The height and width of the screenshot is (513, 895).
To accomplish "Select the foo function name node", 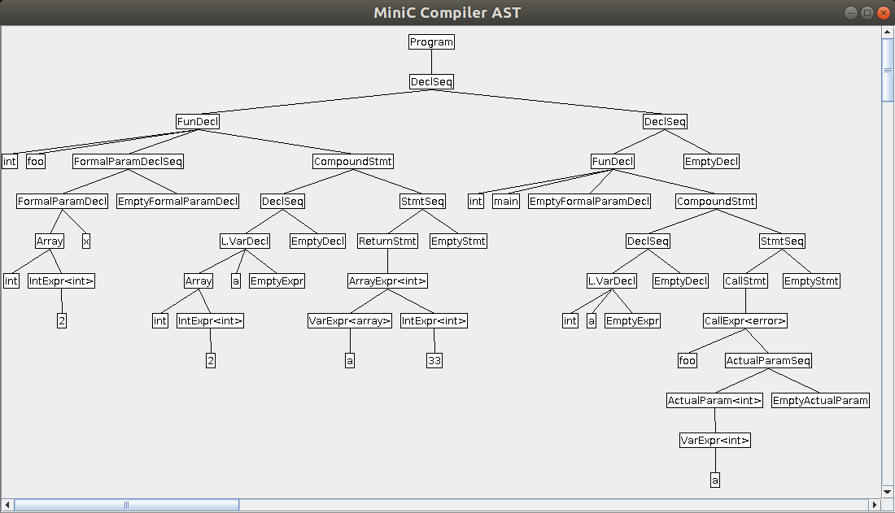I will click(x=36, y=162).
